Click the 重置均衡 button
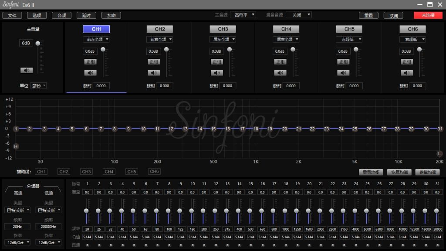Viewport: 446px width, 251px height. (x=371, y=172)
